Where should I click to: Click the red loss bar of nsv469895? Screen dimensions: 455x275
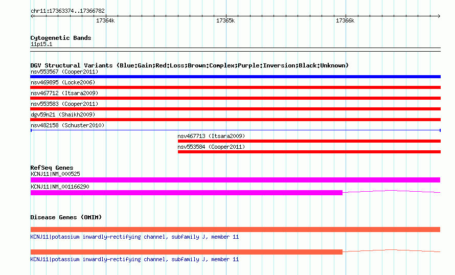tap(235, 87)
